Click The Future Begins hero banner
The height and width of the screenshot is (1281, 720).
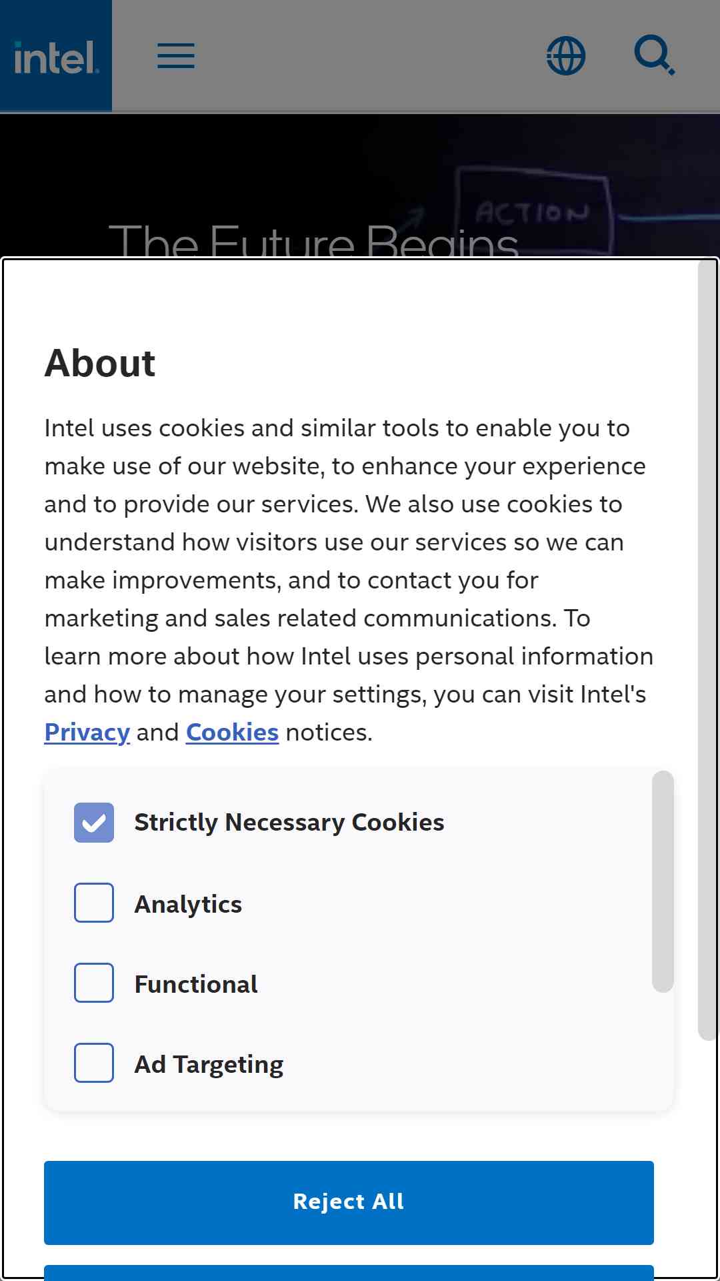click(x=360, y=185)
